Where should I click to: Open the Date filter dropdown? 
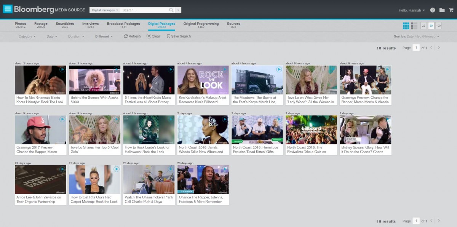(52, 37)
